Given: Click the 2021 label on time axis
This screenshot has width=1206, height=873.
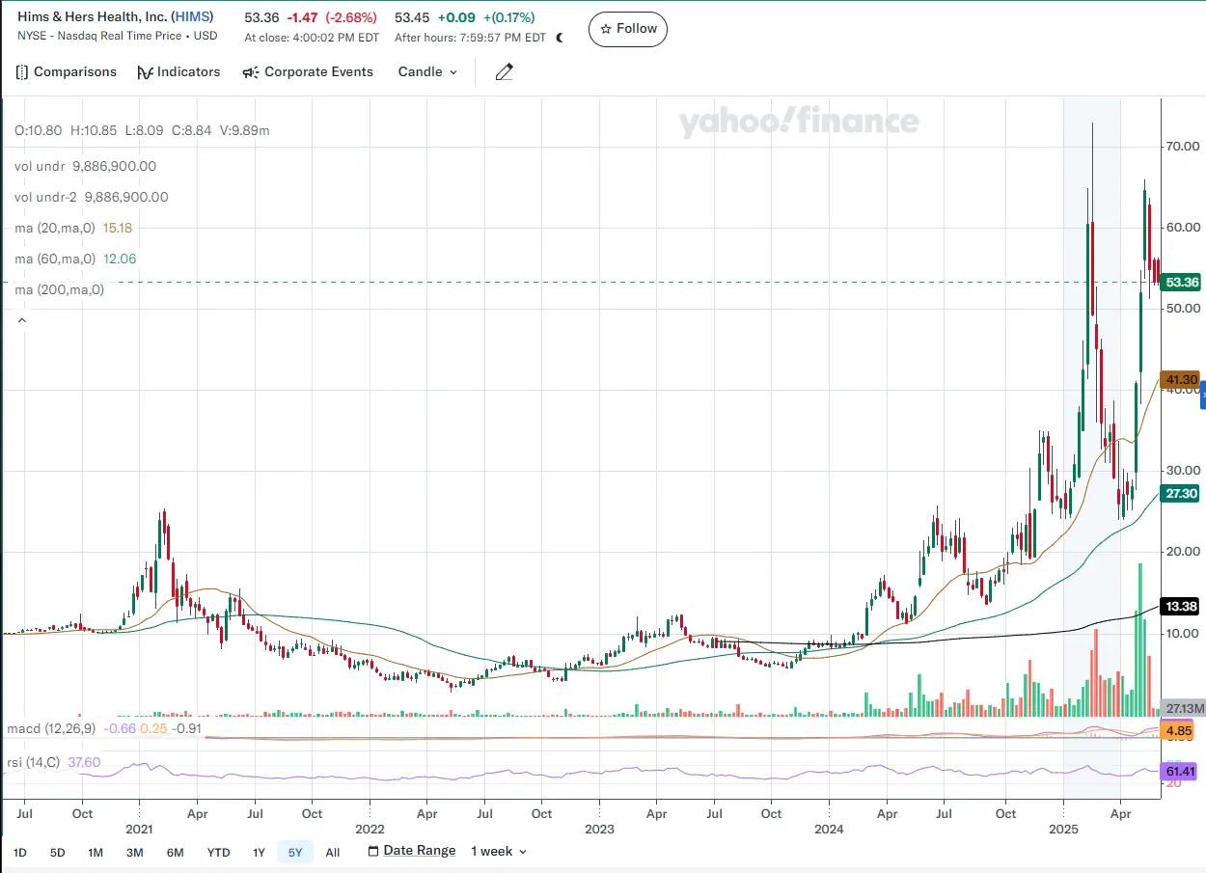Looking at the screenshot, I should tap(139, 830).
